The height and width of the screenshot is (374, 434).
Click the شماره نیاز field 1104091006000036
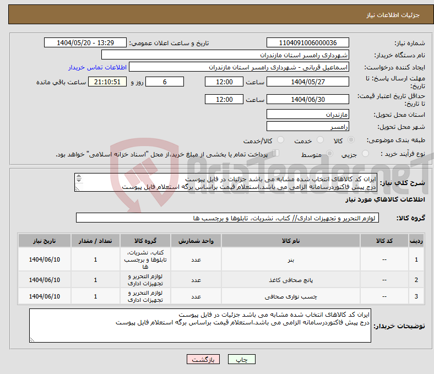[x=308, y=42]
